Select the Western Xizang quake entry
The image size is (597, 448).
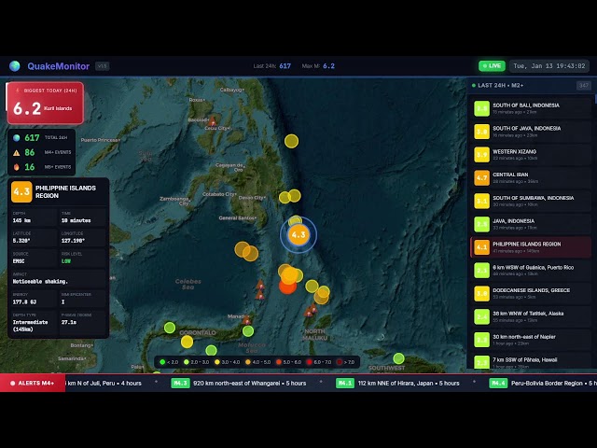click(x=532, y=155)
